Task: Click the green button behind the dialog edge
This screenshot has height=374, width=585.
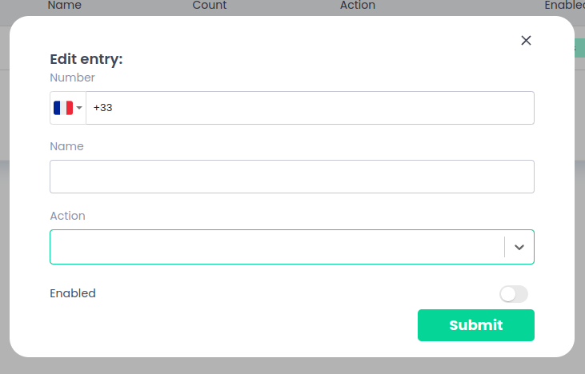Action: coord(579,48)
